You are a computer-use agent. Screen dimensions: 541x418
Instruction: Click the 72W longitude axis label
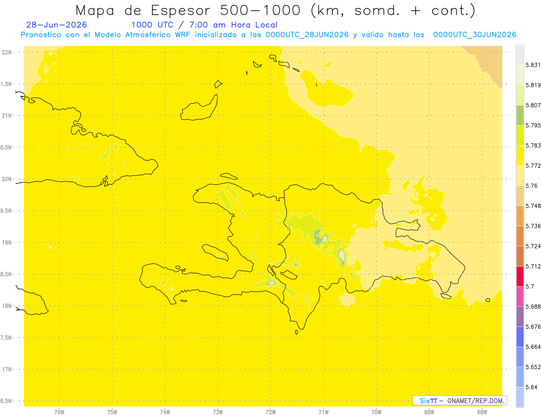tap(270, 412)
